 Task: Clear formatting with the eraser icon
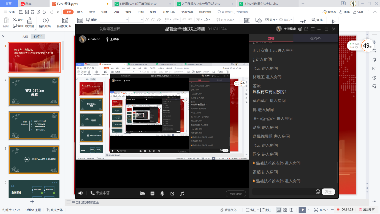point(159,20)
